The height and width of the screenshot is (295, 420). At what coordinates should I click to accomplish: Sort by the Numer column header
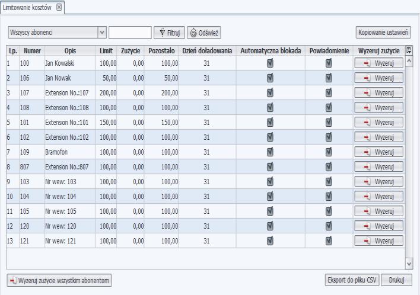[32, 51]
